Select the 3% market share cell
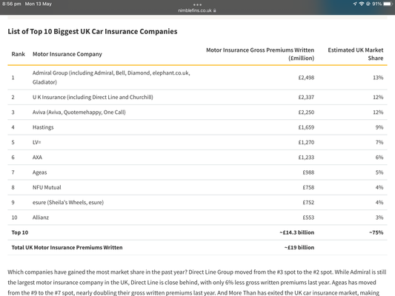The width and height of the screenshot is (395, 296). [379, 218]
